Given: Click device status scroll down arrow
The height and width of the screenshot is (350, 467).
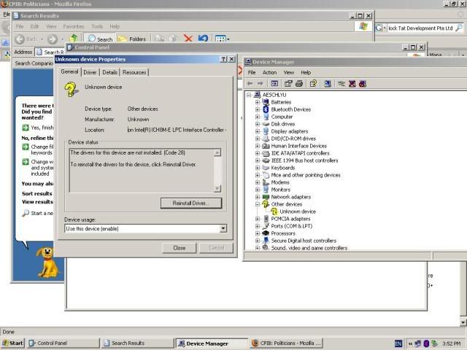Looking at the screenshot, I should (217, 188).
